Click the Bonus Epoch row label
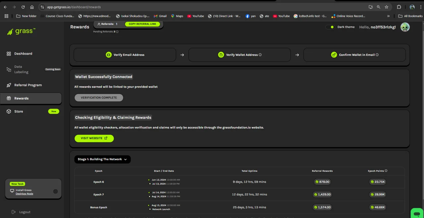 [99, 207]
